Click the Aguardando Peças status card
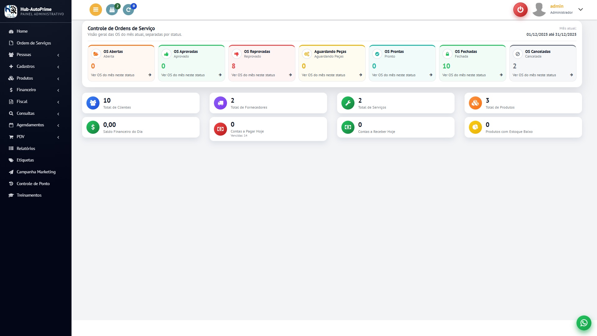Image resolution: width=597 pixels, height=336 pixels. (x=332, y=62)
